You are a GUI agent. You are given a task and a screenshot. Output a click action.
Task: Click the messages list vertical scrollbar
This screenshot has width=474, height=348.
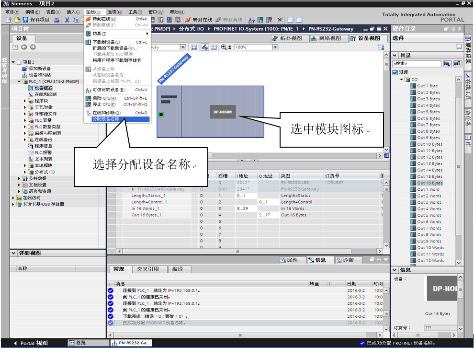[x=386, y=310]
